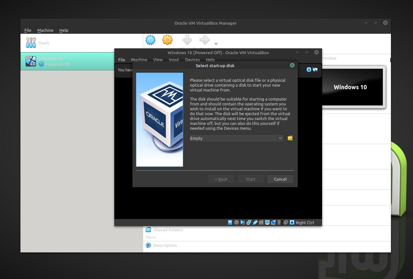Click the New machine toolbar icon

click(x=150, y=40)
